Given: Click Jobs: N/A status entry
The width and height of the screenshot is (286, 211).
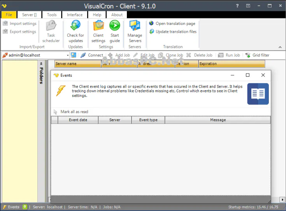Looking at the screenshot, I should click(112, 207).
